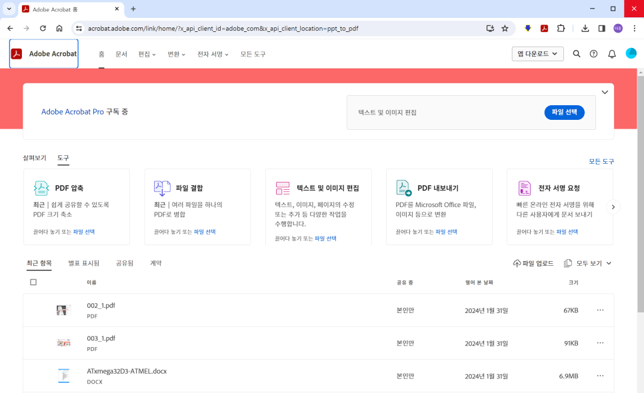This screenshot has height=393, width=644.
Task: Switch to the 도구 tab
Action: (63, 158)
